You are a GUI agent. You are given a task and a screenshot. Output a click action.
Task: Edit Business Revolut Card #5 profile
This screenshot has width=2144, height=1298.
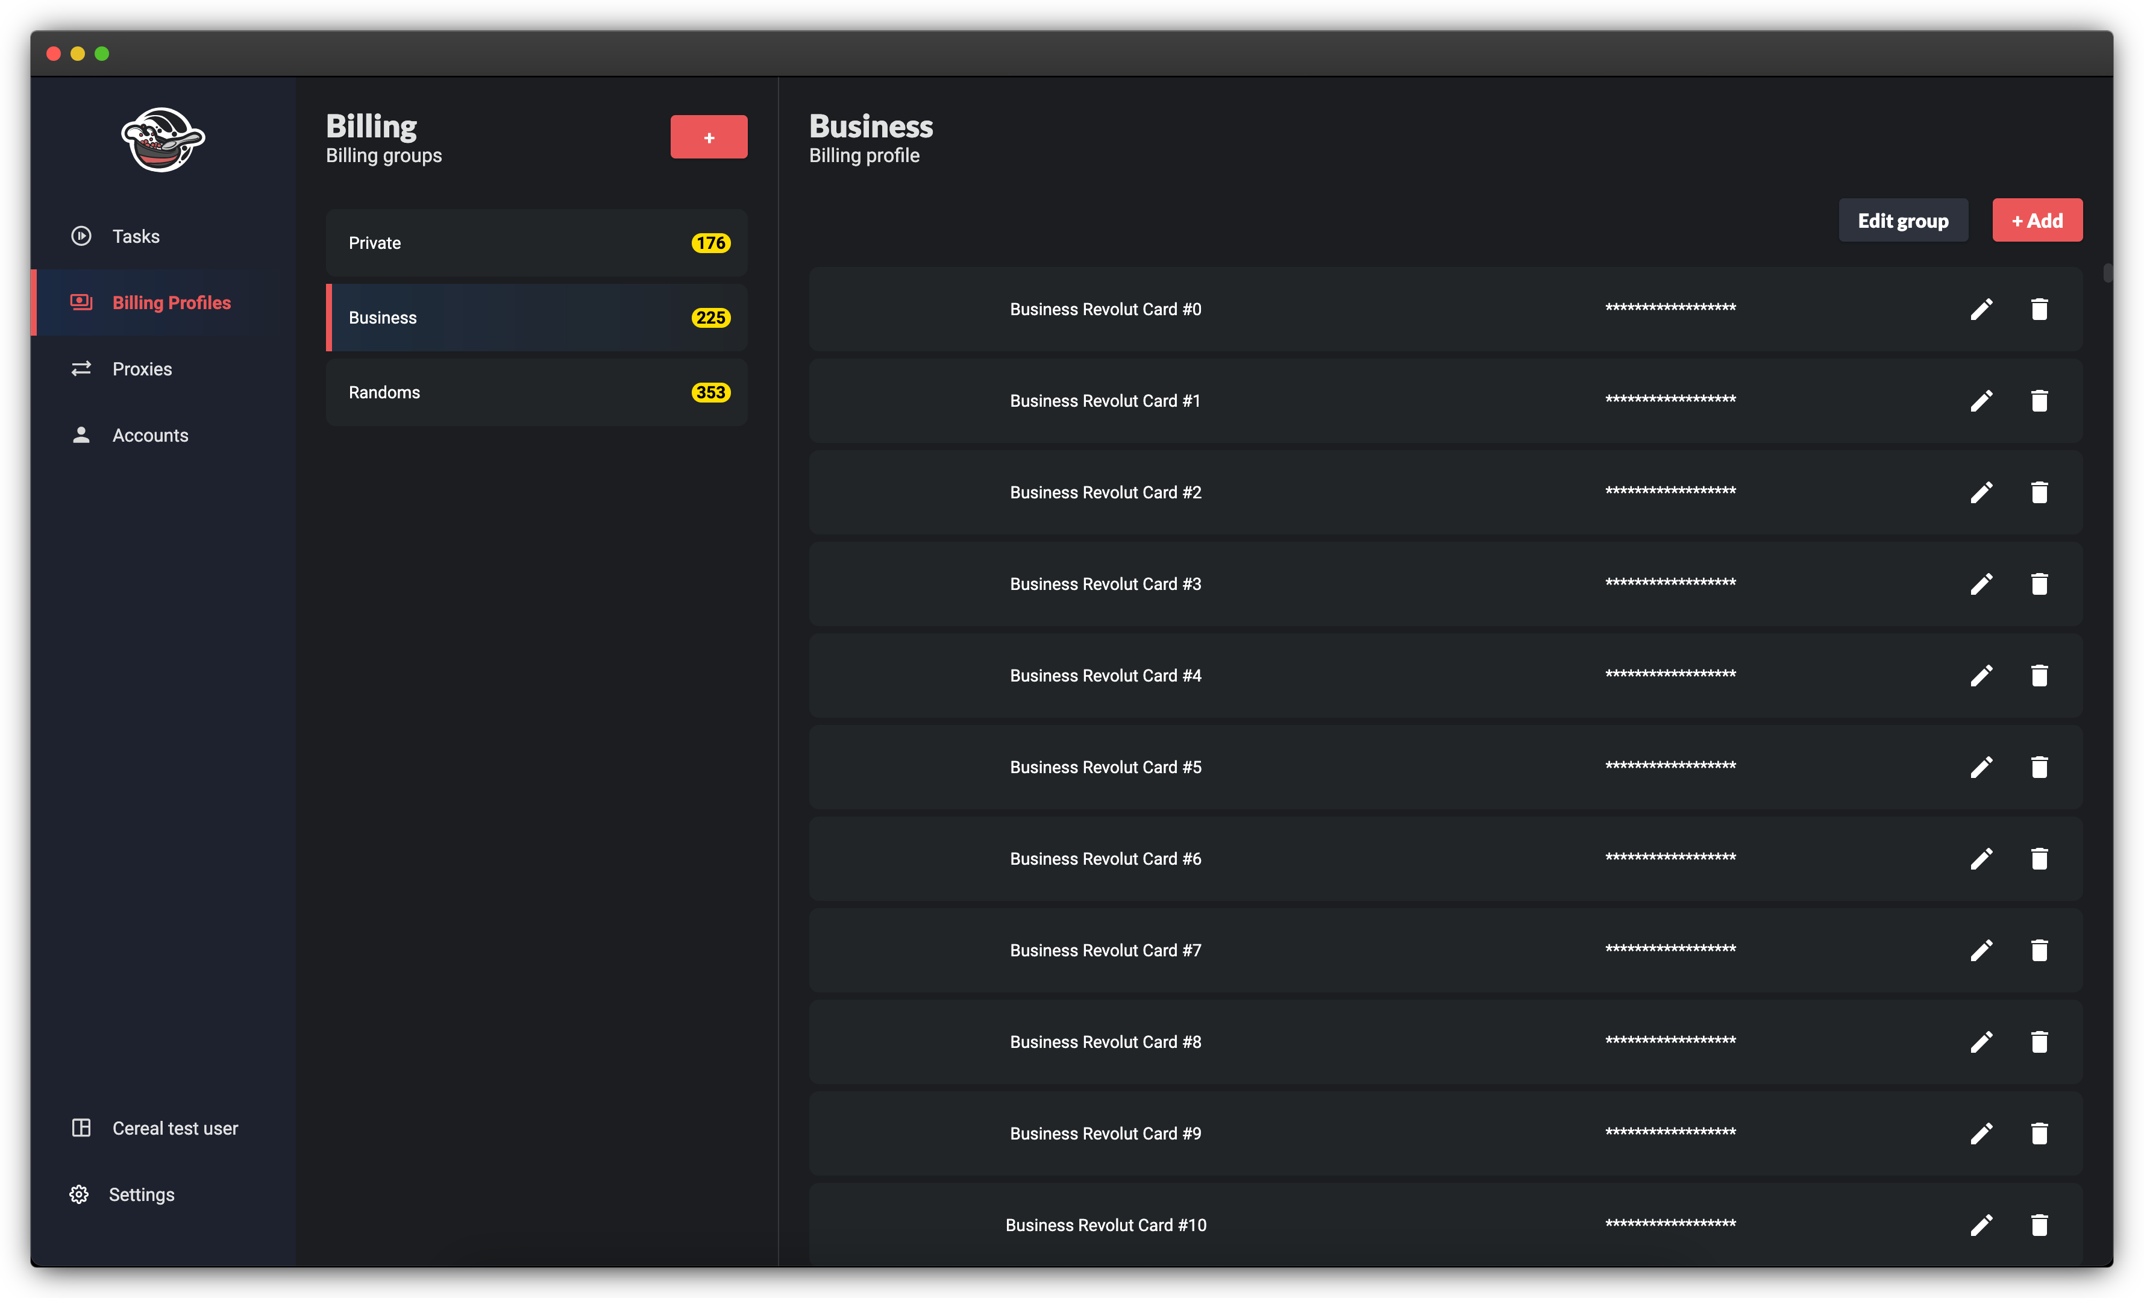click(x=1981, y=767)
